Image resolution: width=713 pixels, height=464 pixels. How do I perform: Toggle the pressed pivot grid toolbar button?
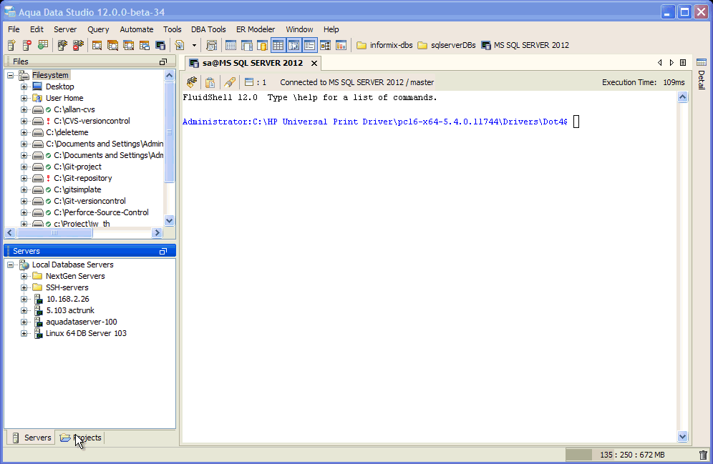point(294,45)
